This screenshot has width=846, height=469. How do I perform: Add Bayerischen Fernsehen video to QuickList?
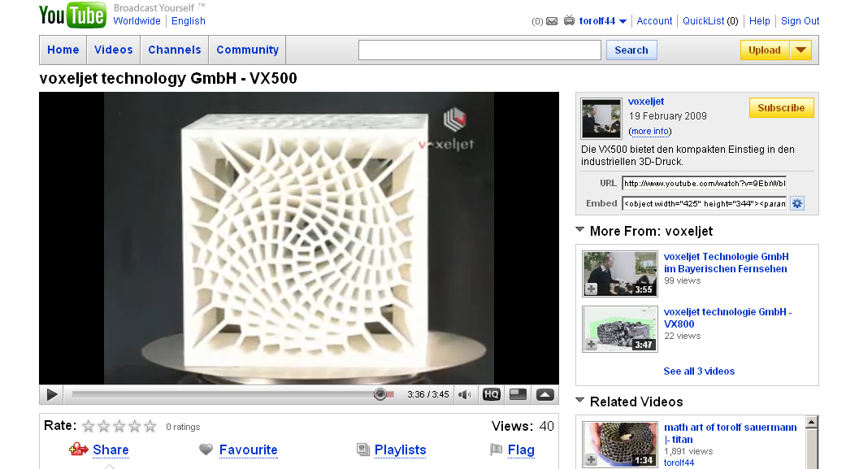(592, 289)
